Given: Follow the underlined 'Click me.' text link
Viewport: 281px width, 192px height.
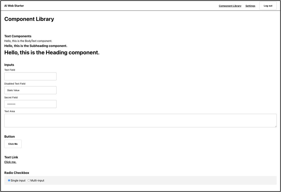Looking at the screenshot, I should coord(10,162).
